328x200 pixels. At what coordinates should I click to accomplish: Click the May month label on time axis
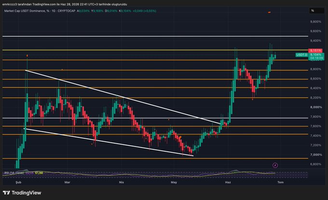[x=174, y=182]
